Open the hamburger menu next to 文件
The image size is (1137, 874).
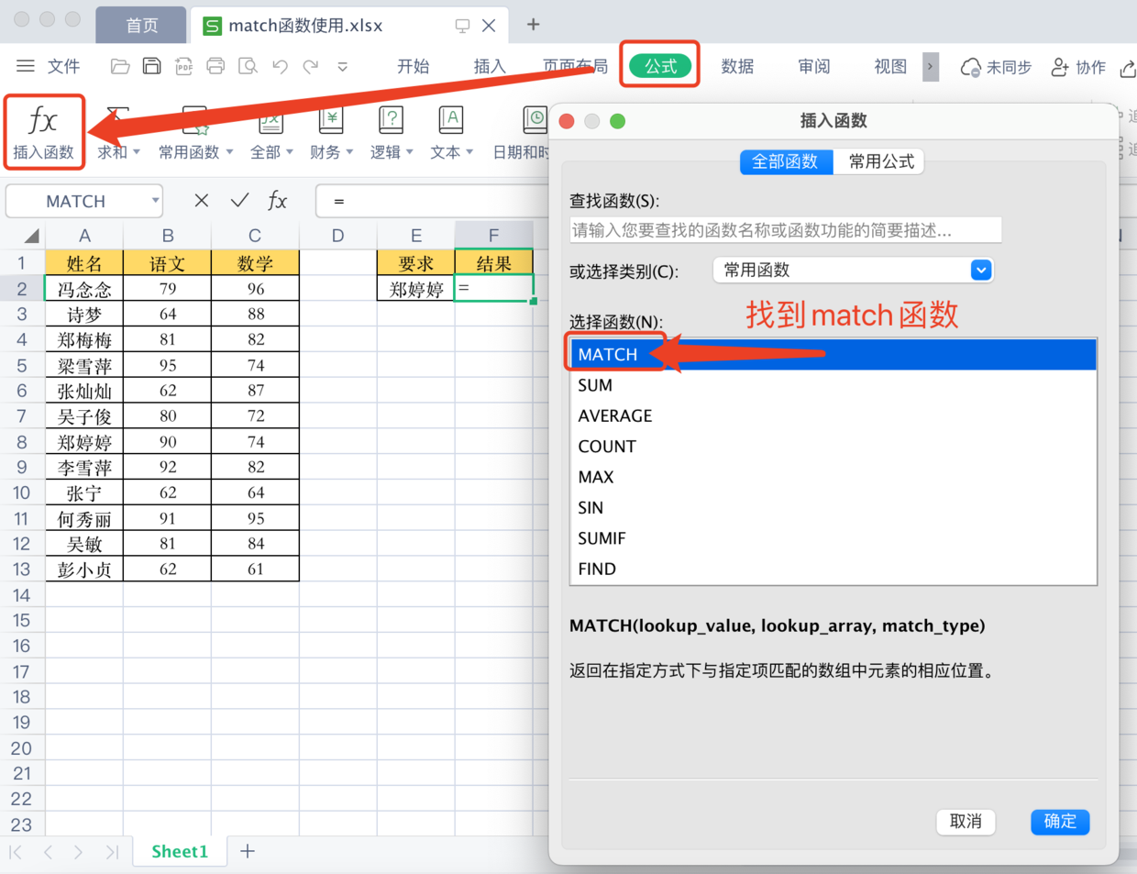26,66
